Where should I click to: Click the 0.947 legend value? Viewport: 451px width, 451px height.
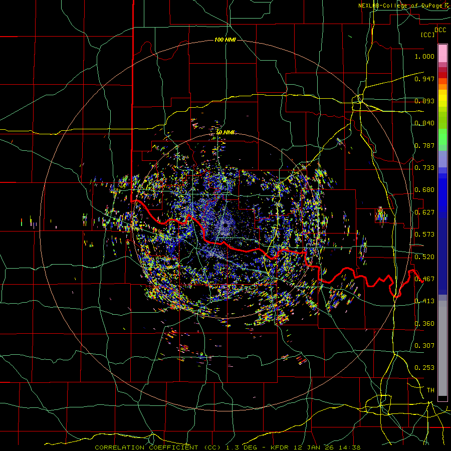coord(424,79)
